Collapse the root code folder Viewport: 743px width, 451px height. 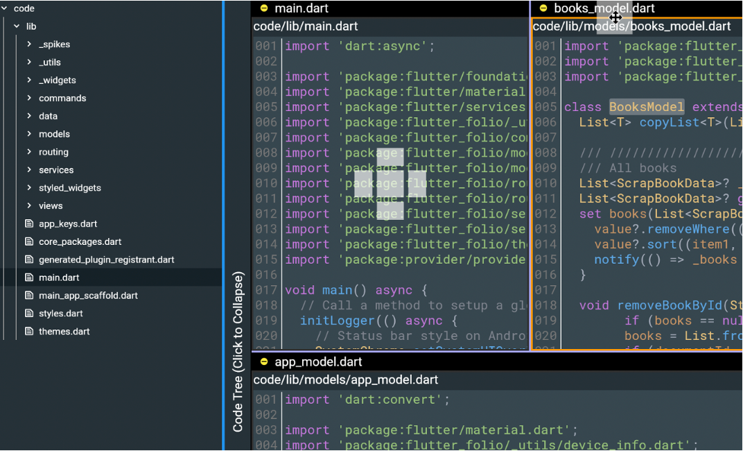point(5,8)
